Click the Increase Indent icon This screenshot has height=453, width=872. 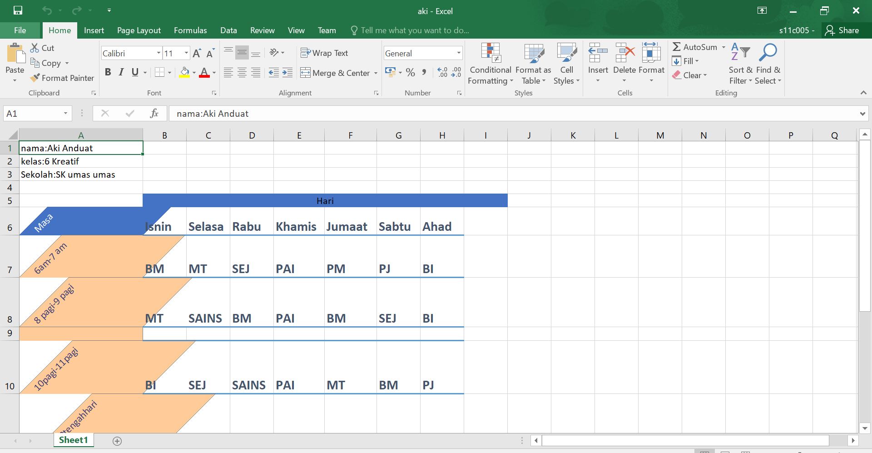pyautogui.click(x=287, y=73)
